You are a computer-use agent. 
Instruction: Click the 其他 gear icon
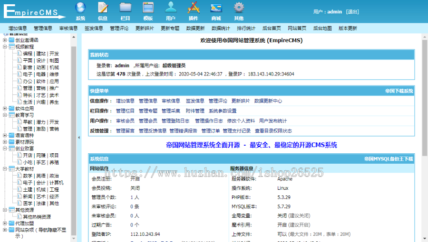tap(239, 8)
